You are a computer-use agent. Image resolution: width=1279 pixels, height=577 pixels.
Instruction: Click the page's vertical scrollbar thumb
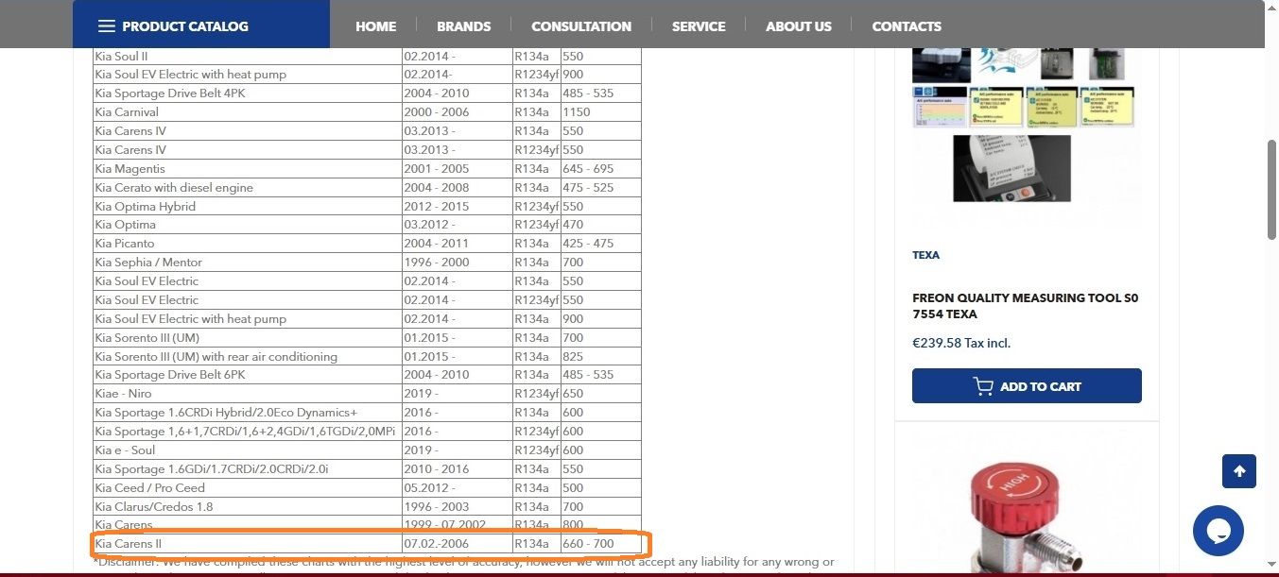click(x=1271, y=189)
